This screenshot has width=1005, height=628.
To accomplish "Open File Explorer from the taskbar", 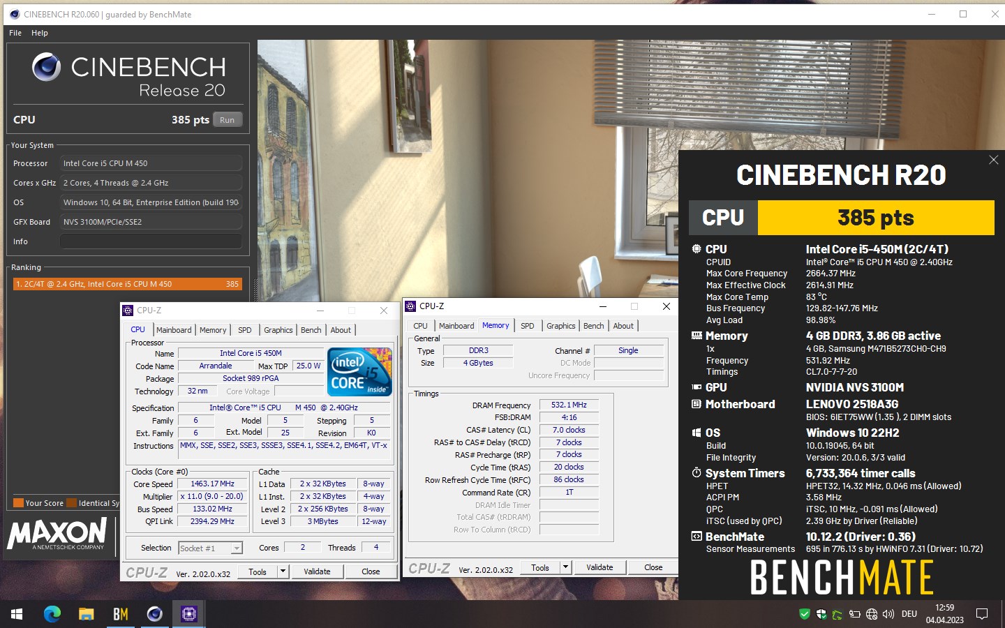I will (86, 614).
